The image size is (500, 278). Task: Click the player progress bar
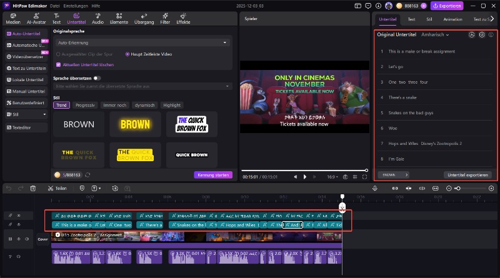[x=304, y=171]
